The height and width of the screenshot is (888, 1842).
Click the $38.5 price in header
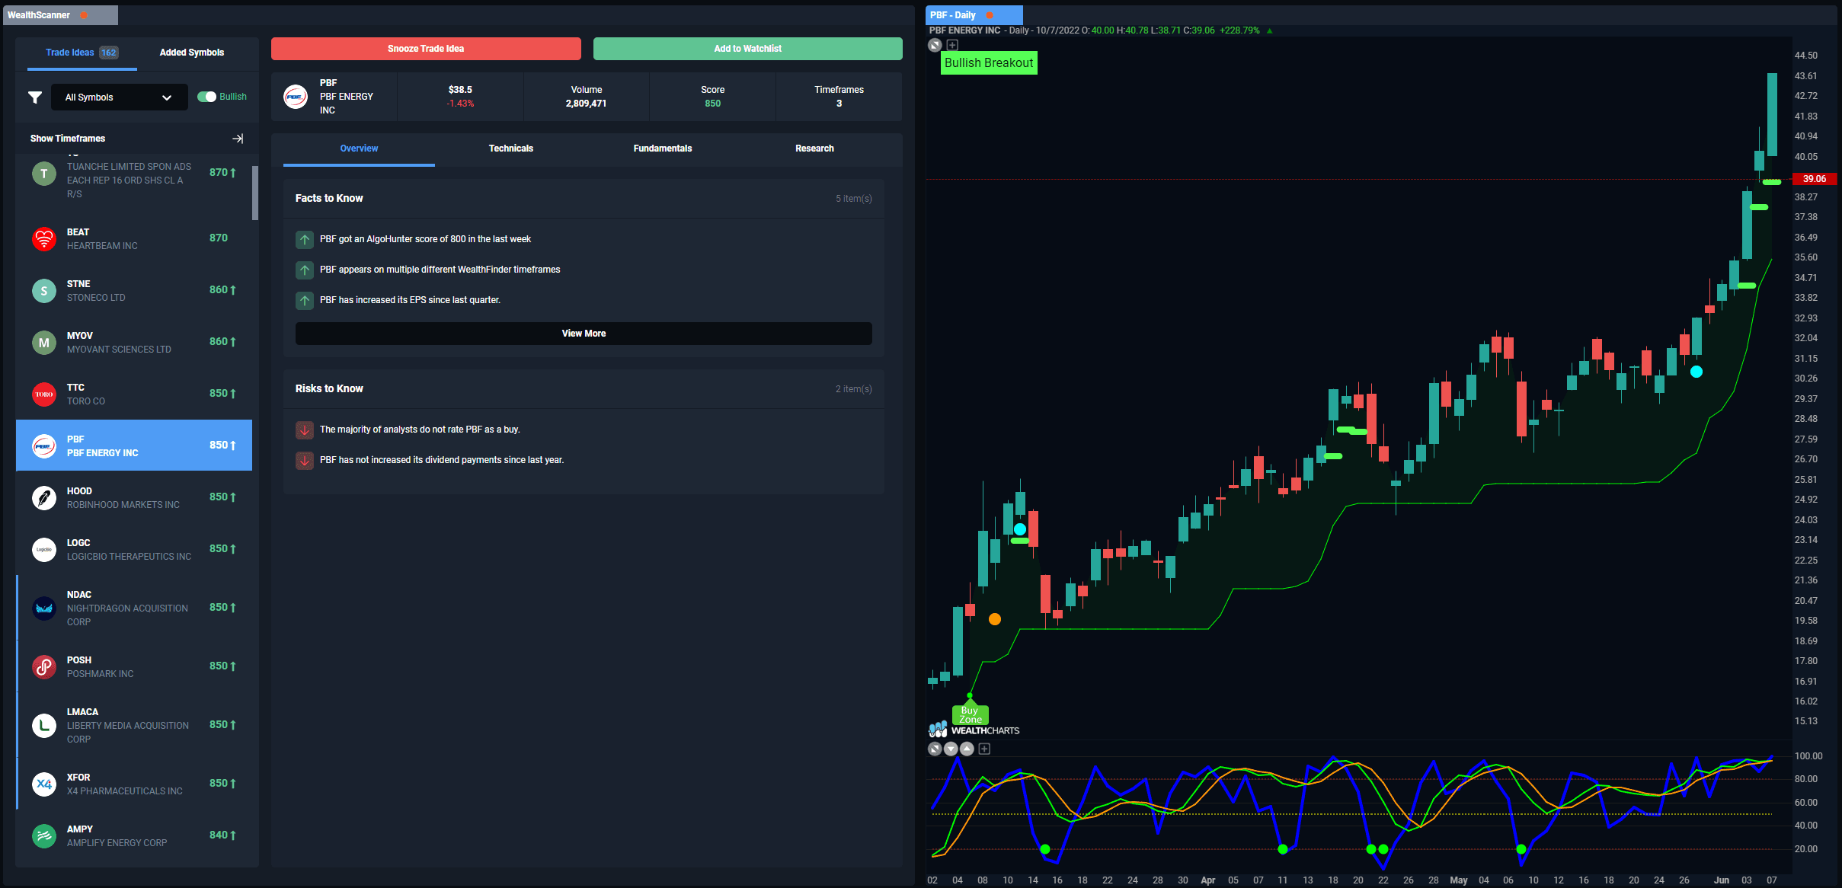[460, 90]
